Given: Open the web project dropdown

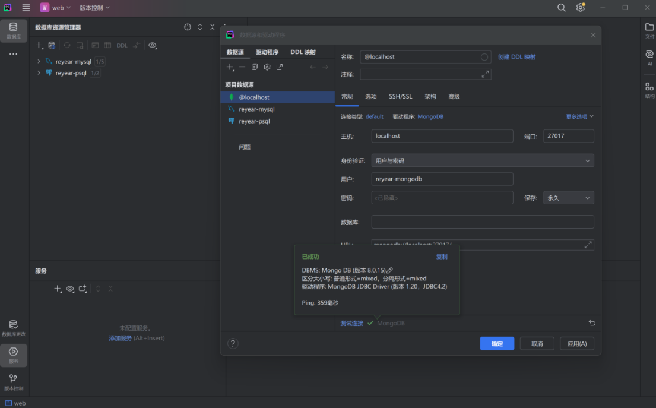Looking at the screenshot, I should point(56,8).
